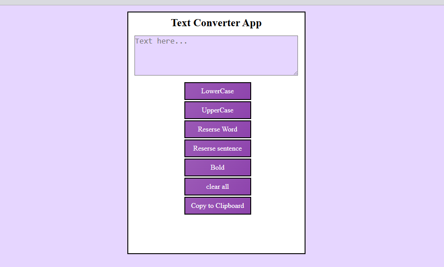
Task: Click the LowerCase button
Action: pos(217,91)
